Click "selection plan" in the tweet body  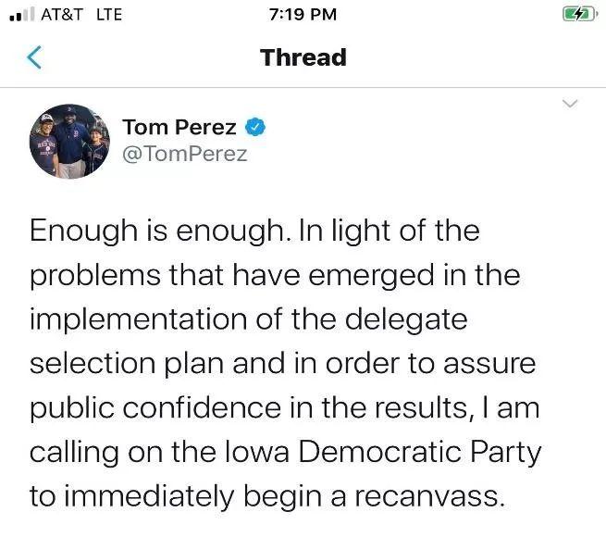point(127,364)
